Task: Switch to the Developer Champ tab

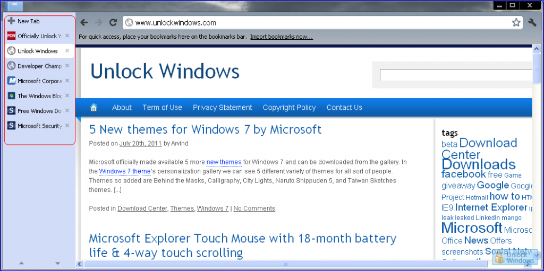Action: point(39,66)
